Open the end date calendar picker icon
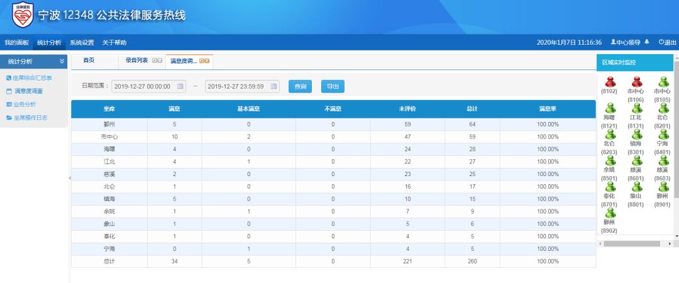This screenshot has height=283, width=679. click(x=274, y=86)
